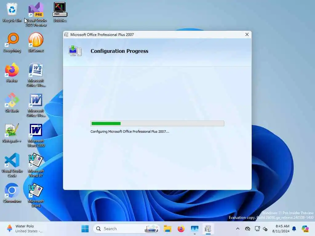Click the OneDrive cloud tray icon
The height and width of the screenshot is (236, 315).
click(248, 229)
